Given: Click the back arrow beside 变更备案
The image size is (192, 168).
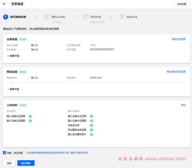Looking at the screenshot, I should (x=4, y=4).
